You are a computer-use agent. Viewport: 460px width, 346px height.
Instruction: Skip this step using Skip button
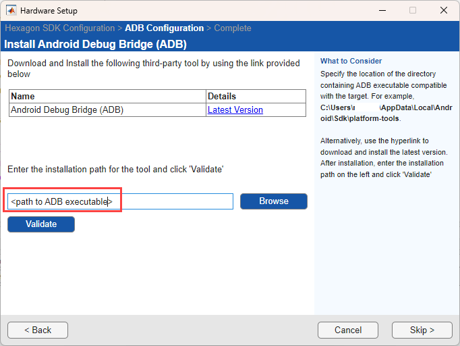point(422,330)
